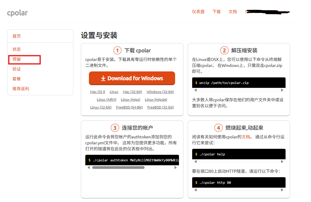Open the 套餐 plans page
Image resolution: width=311 pixels, height=202 pixels.
pos(17,79)
